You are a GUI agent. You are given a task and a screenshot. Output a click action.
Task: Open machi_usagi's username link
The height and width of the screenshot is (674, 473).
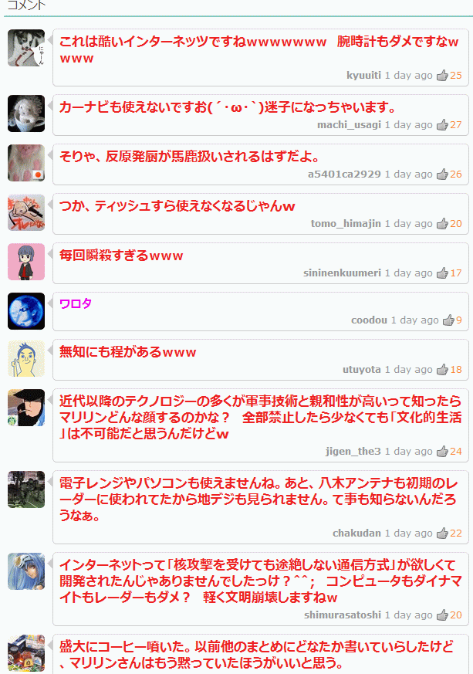pos(349,125)
